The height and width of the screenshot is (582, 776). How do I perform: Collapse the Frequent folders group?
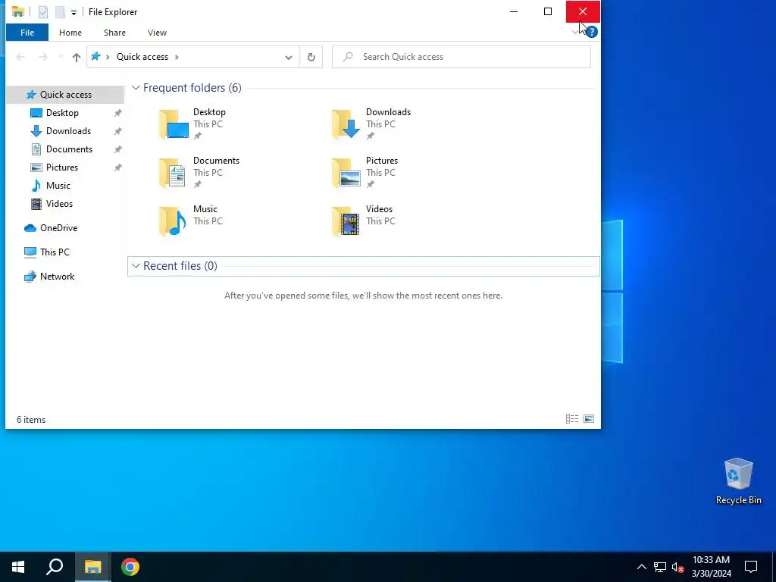136,88
